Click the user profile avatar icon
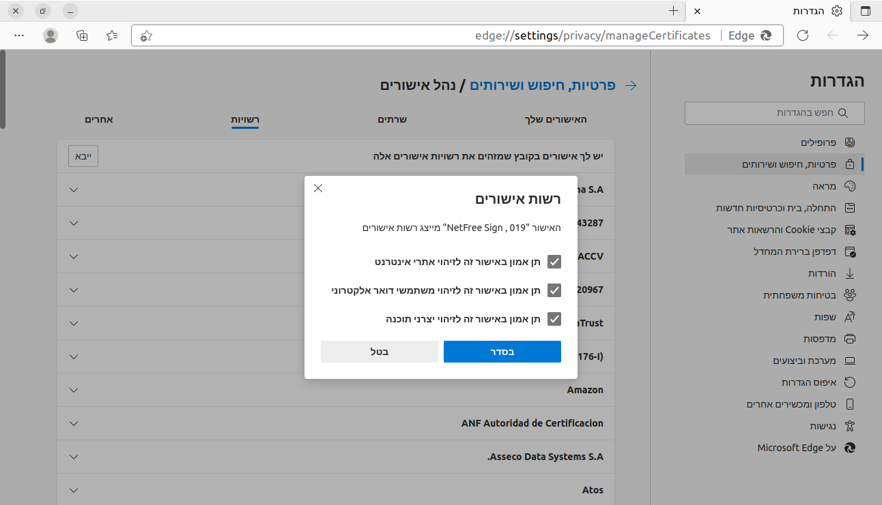Image resolution: width=882 pixels, height=505 pixels. coord(51,35)
